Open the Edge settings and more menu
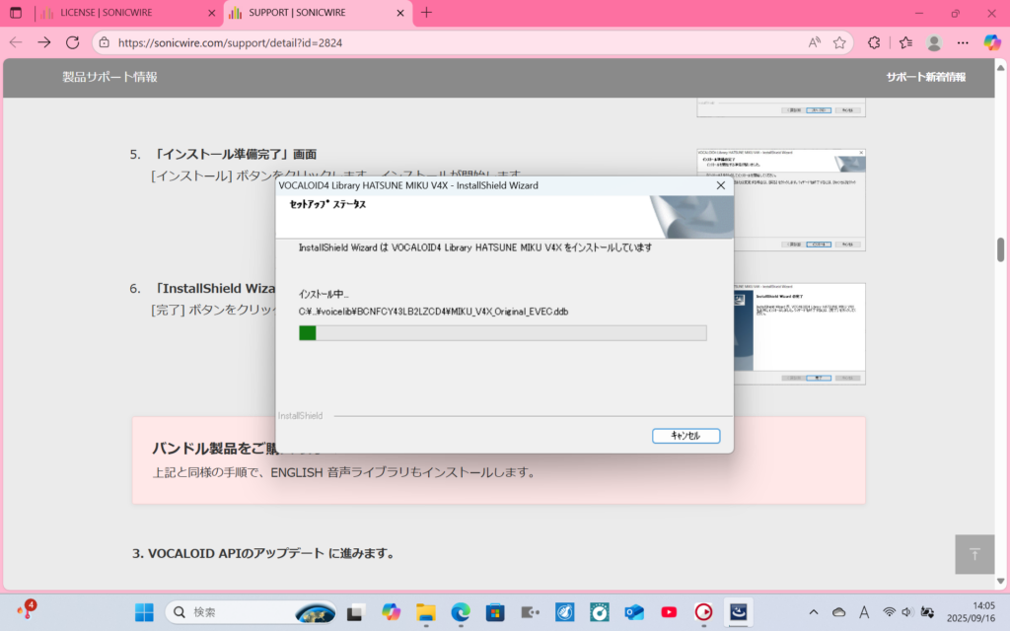1010x631 pixels. click(x=963, y=42)
